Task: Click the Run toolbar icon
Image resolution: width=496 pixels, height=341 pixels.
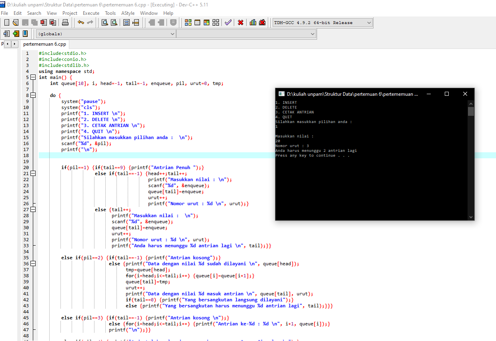Action: 197,22
